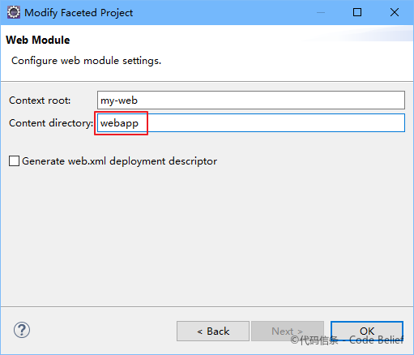Click the my-web text in Context root
The width and height of the screenshot is (414, 355).
119,101
